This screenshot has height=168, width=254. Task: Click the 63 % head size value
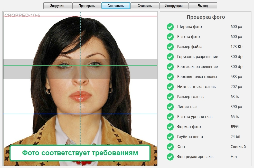(234, 97)
